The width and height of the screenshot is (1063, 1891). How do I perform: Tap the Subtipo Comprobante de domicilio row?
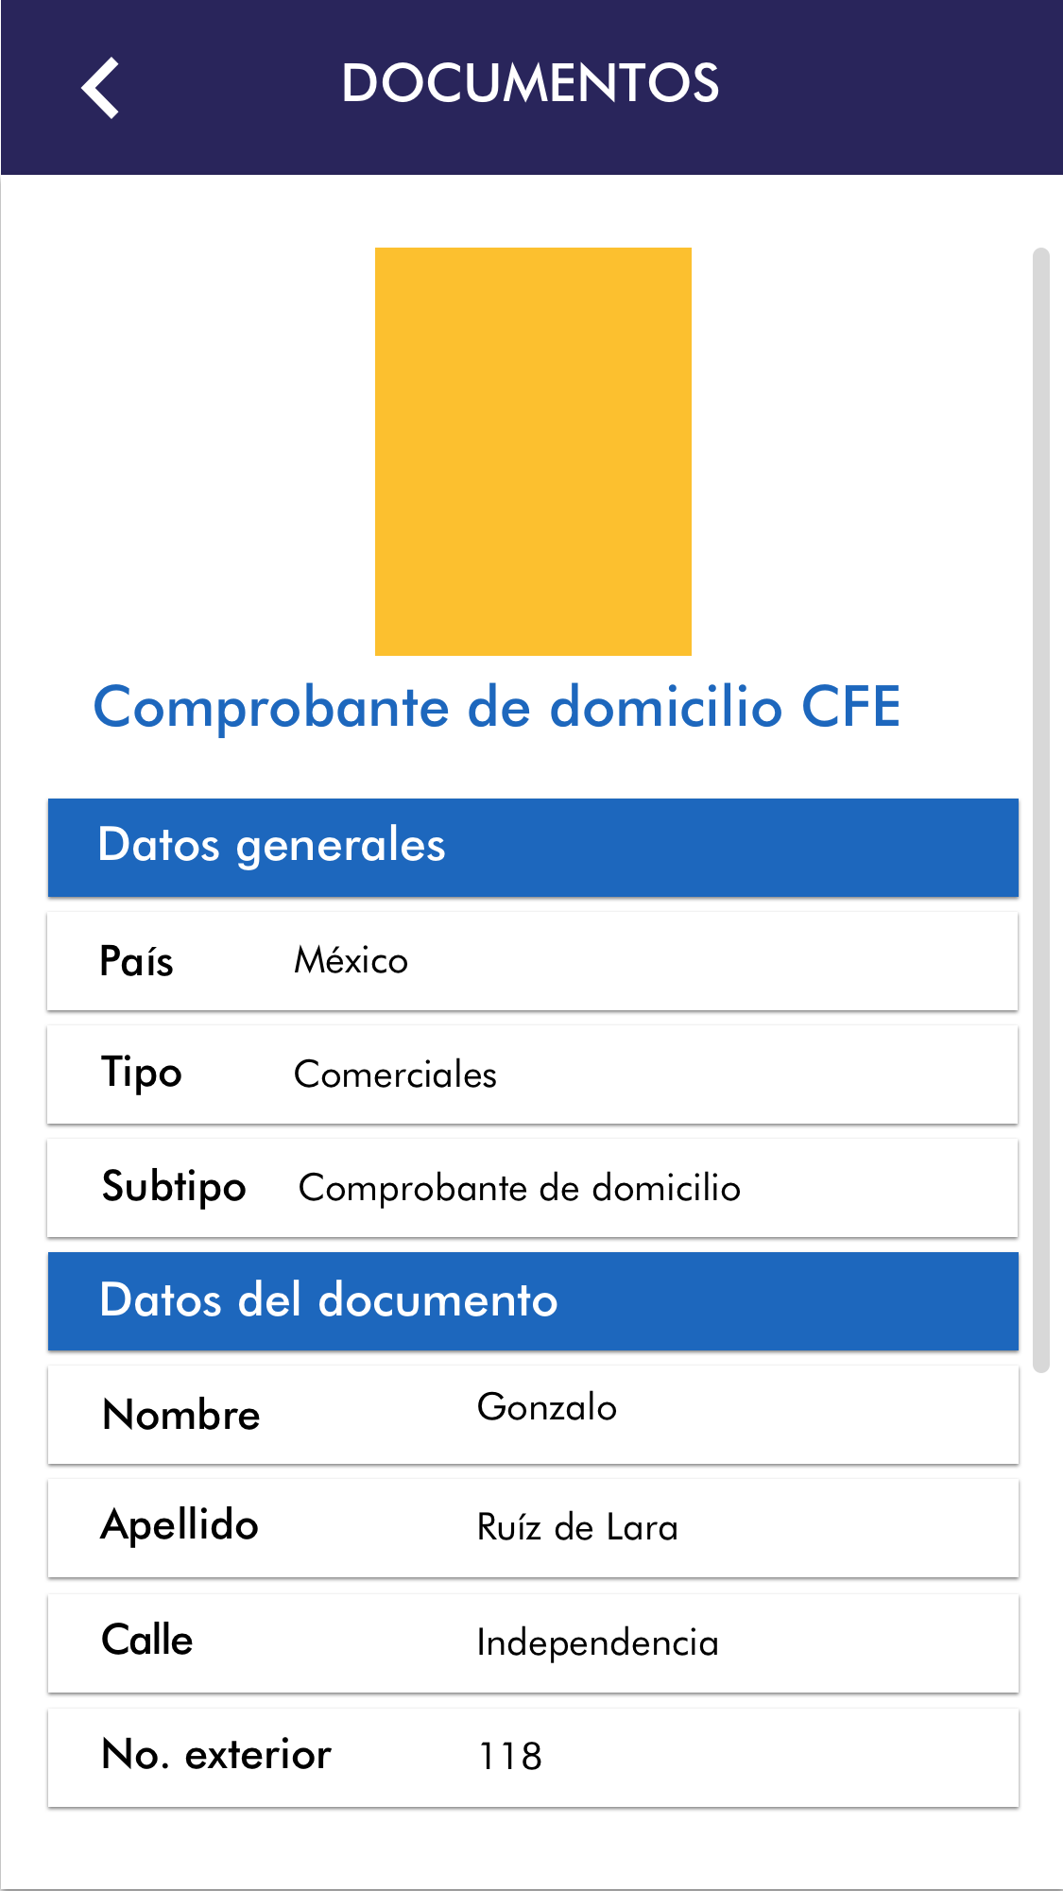[x=533, y=1188]
